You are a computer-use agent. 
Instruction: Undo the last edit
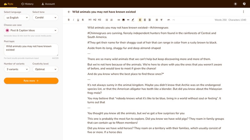[169, 20]
